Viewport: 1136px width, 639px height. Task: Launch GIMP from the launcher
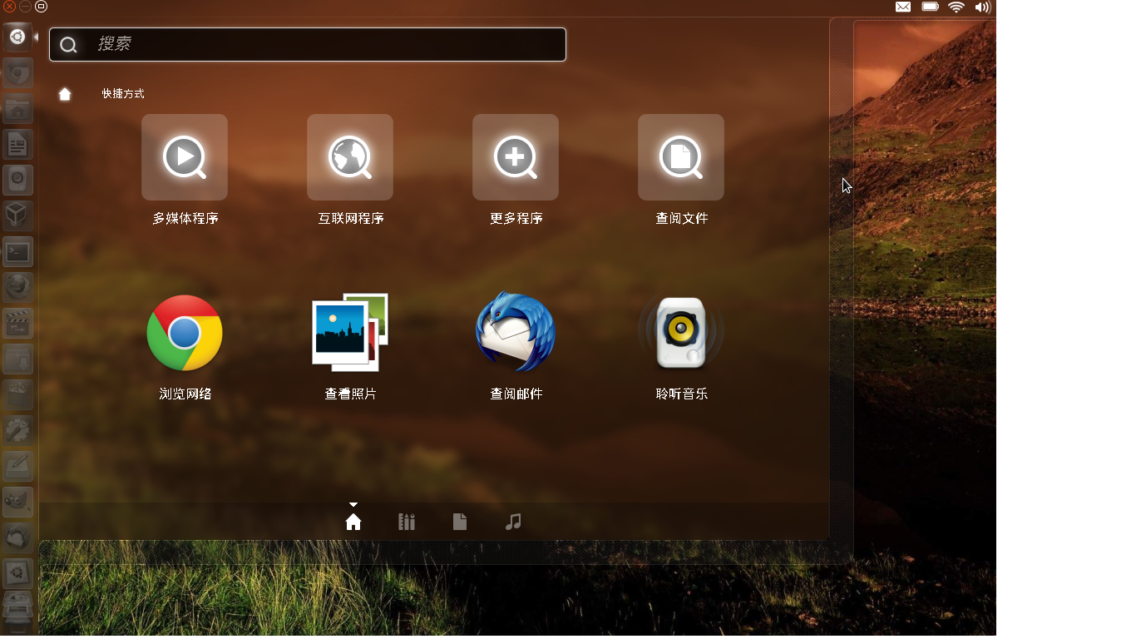tap(17, 503)
